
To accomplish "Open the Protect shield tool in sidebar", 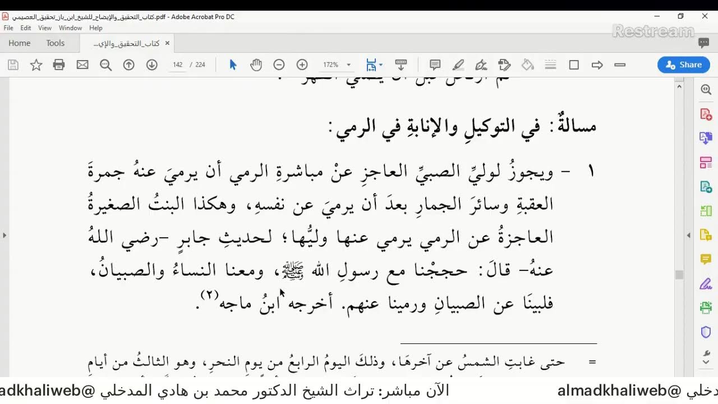I will (x=706, y=332).
